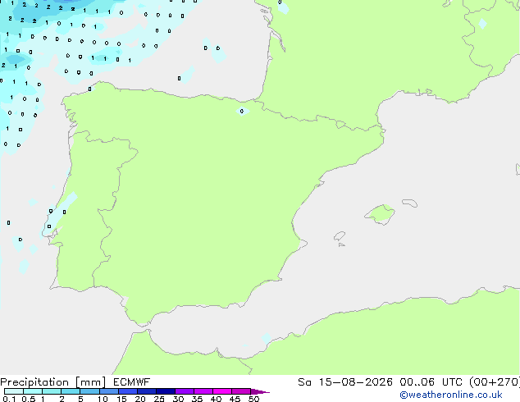Click the '50' legend value

pos(253,399)
